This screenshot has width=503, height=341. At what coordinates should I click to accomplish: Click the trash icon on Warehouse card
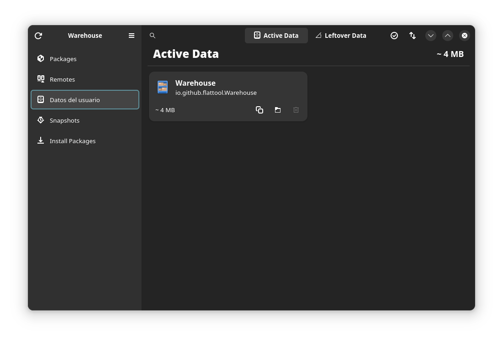[x=296, y=110]
